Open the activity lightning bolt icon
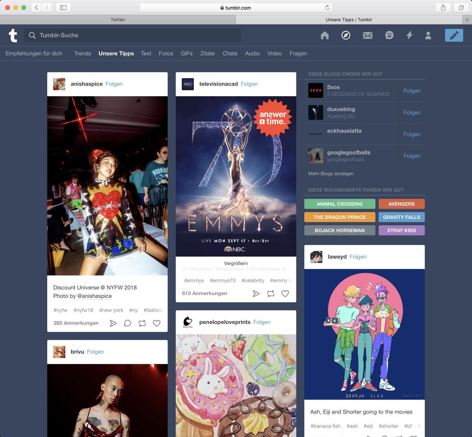The height and width of the screenshot is (437, 472). [410, 35]
